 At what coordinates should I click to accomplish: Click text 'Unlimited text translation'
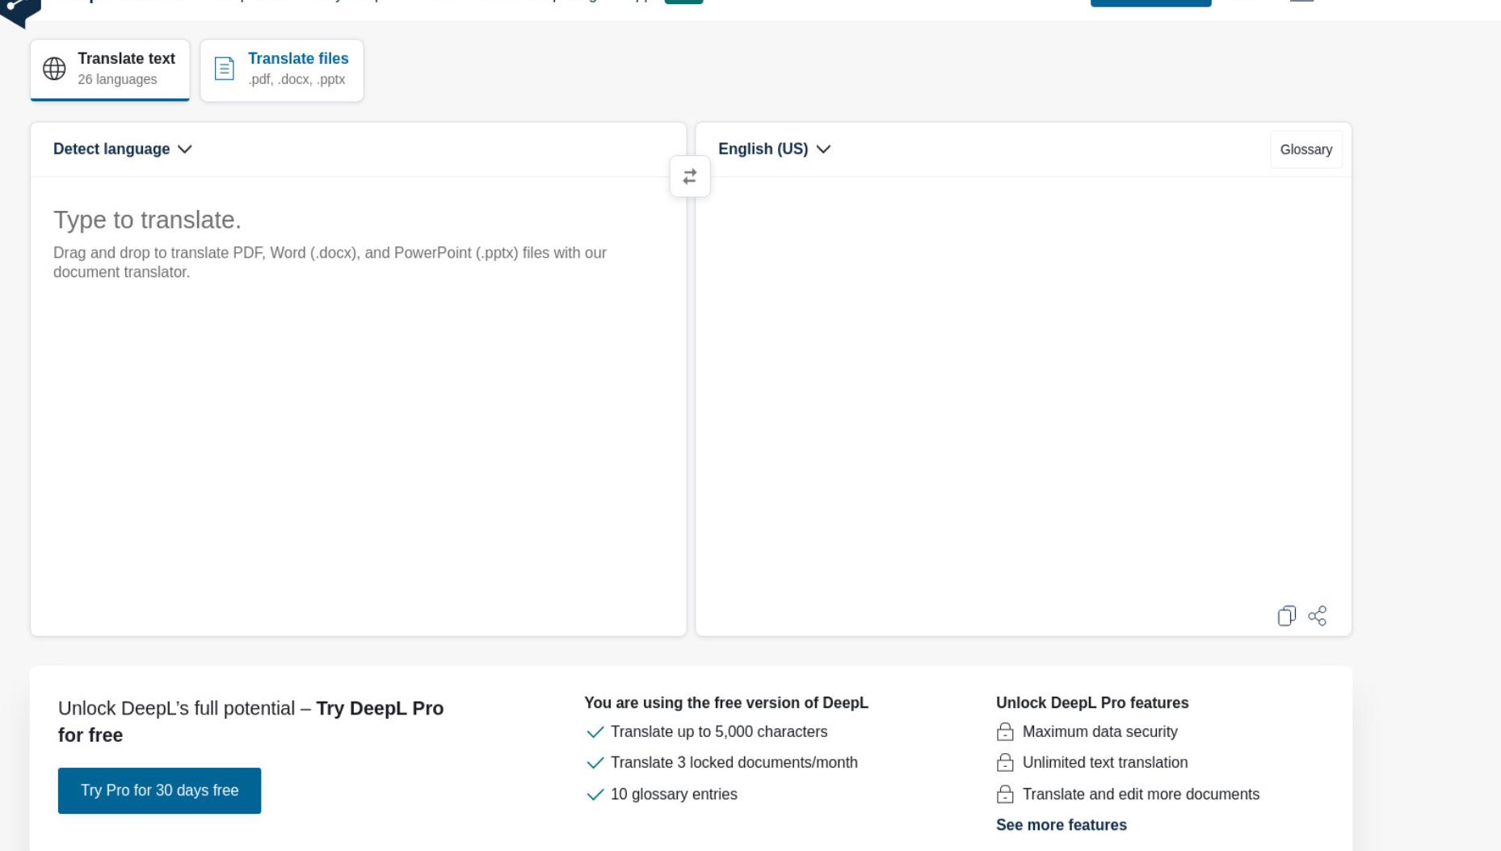[1104, 762]
